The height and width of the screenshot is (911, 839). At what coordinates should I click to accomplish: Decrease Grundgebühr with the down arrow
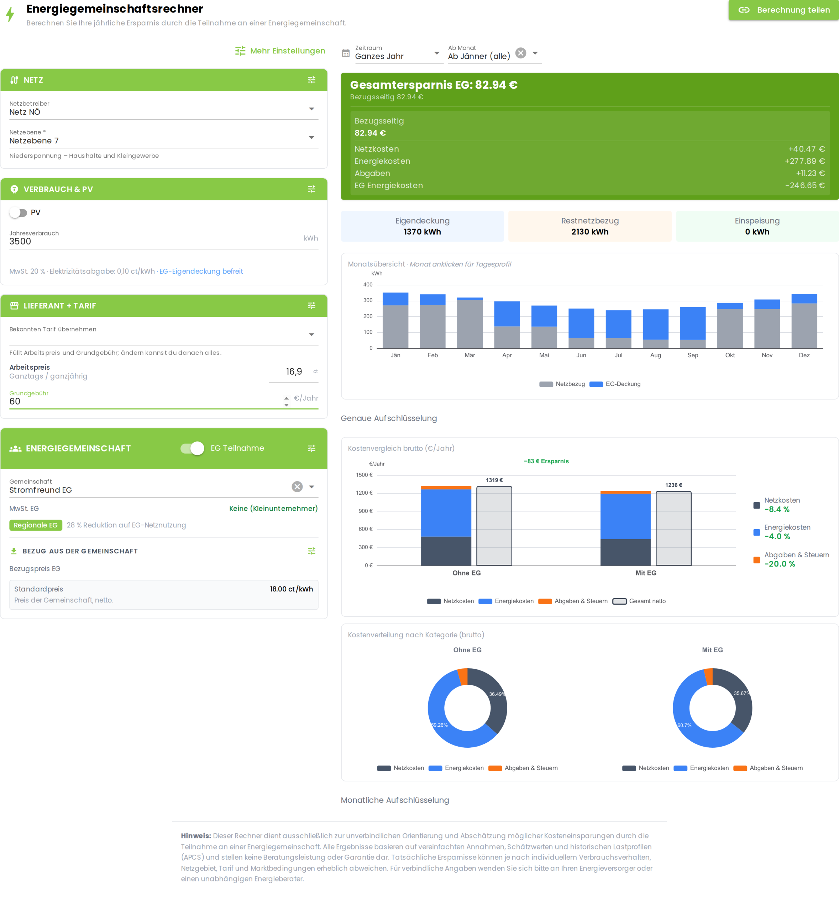click(287, 405)
